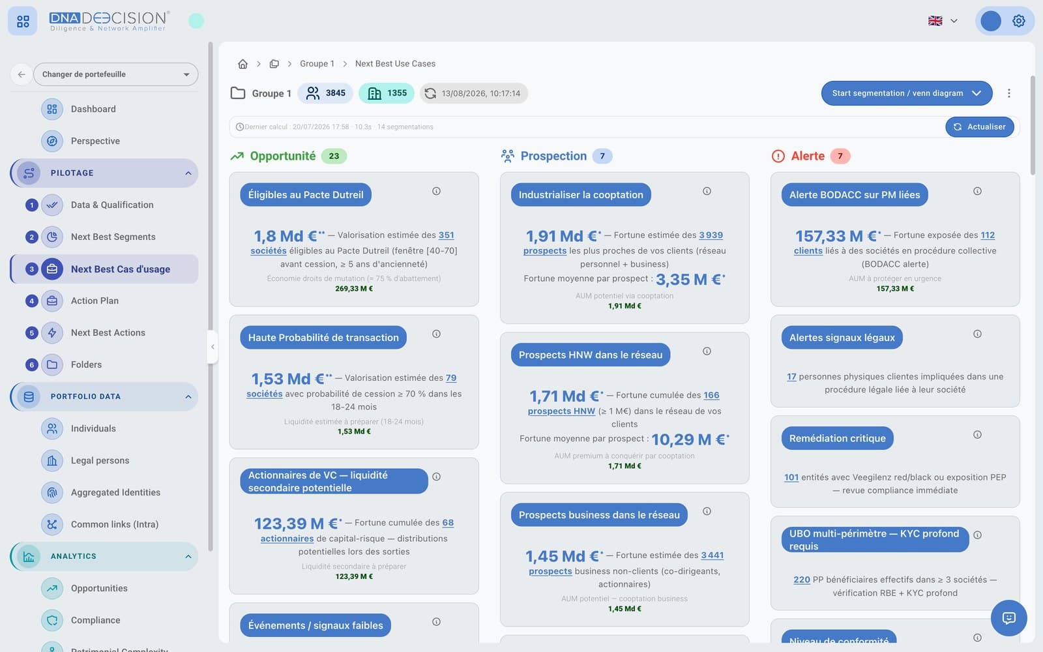
Task: Click the 68 actionnaires link
Action: pyautogui.click(x=448, y=522)
